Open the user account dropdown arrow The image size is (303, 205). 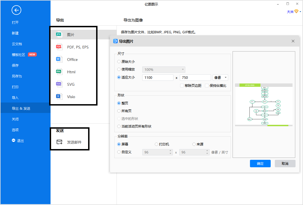coord(300,12)
